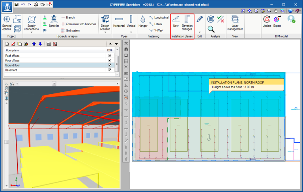Screen dimensions: 303x192
Task: Toggle DXF checkbox for Basement
Action: (x=110, y=70)
